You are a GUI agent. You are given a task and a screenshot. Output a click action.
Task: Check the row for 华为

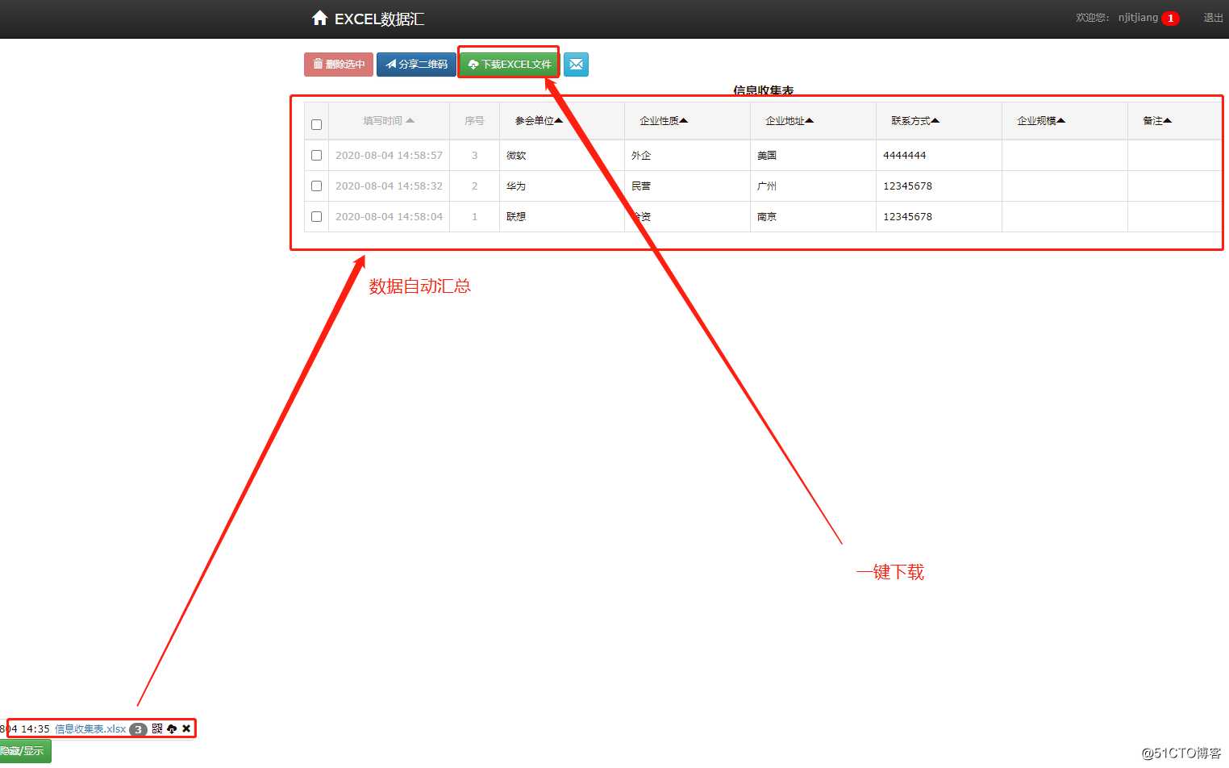(316, 186)
